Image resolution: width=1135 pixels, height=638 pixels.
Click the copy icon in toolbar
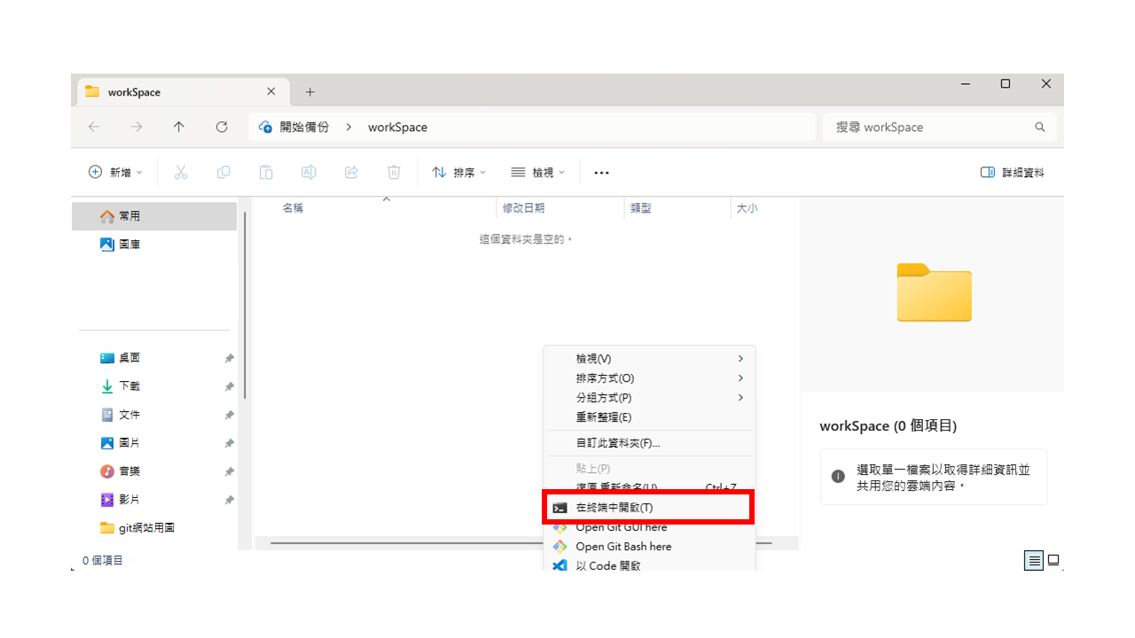[x=223, y=173]
